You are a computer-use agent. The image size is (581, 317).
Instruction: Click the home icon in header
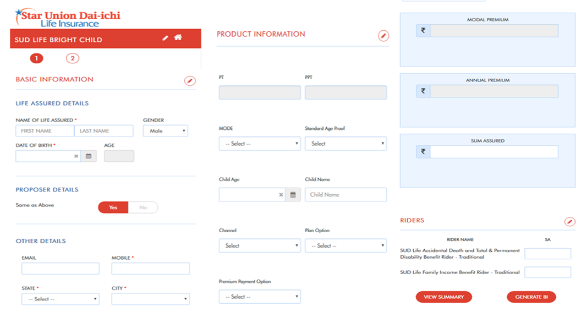click(x=178, y=38)
